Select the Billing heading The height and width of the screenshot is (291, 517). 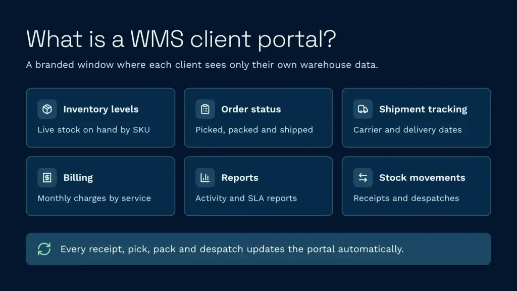(x=78, y=178)
